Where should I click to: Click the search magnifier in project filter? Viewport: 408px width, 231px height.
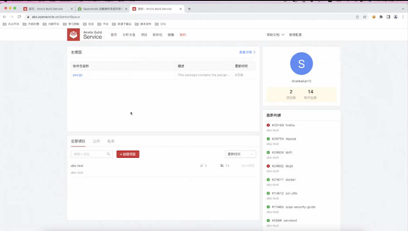108,154
